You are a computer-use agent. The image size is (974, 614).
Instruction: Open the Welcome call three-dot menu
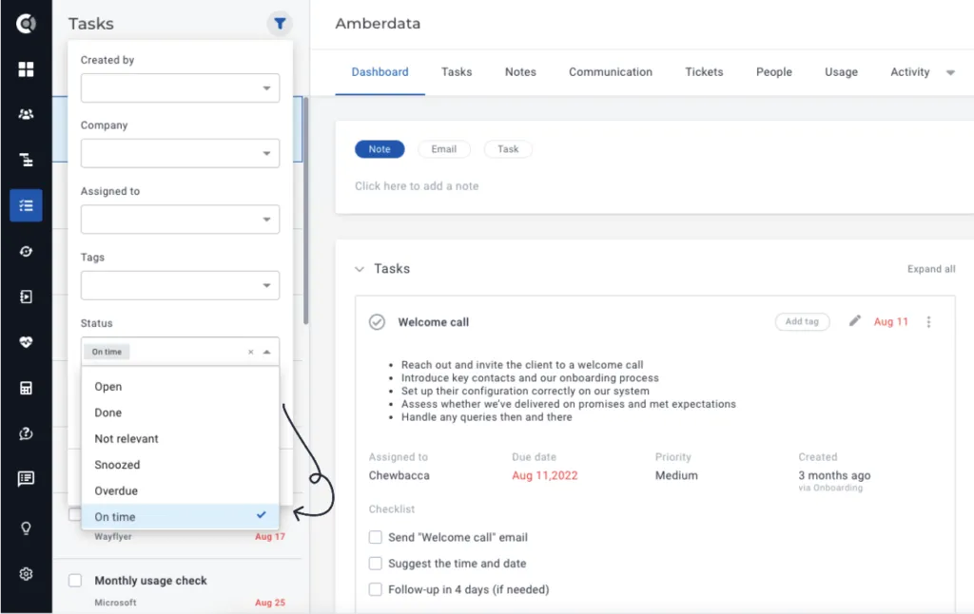tap(928, 321)
